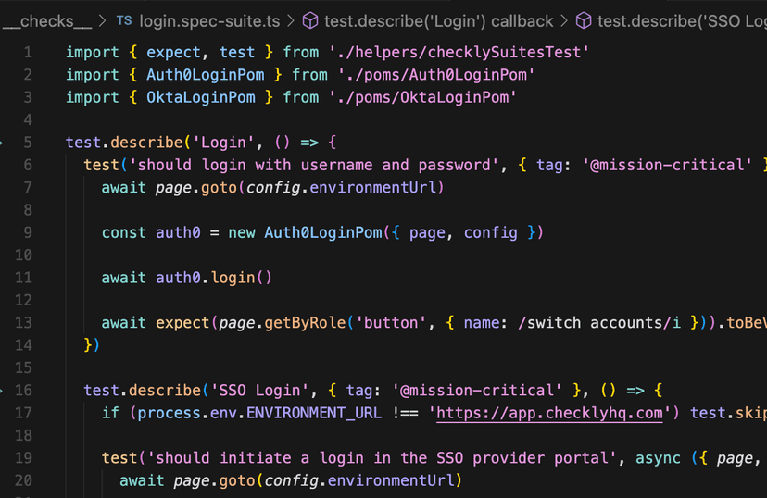Select line number 13 in the gutter
The height and width of the screenshot is (498, 767).
pyautogui.click(x=23, y=322)
